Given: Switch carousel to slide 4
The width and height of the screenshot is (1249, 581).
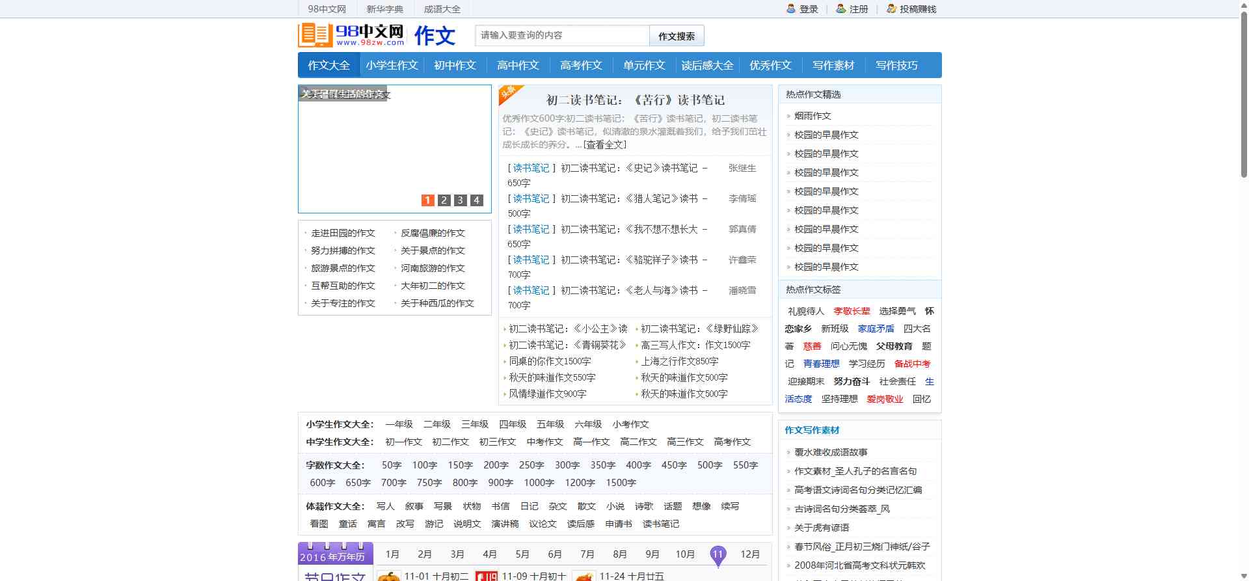Looking at the screenshot, I should click(476, 200).
